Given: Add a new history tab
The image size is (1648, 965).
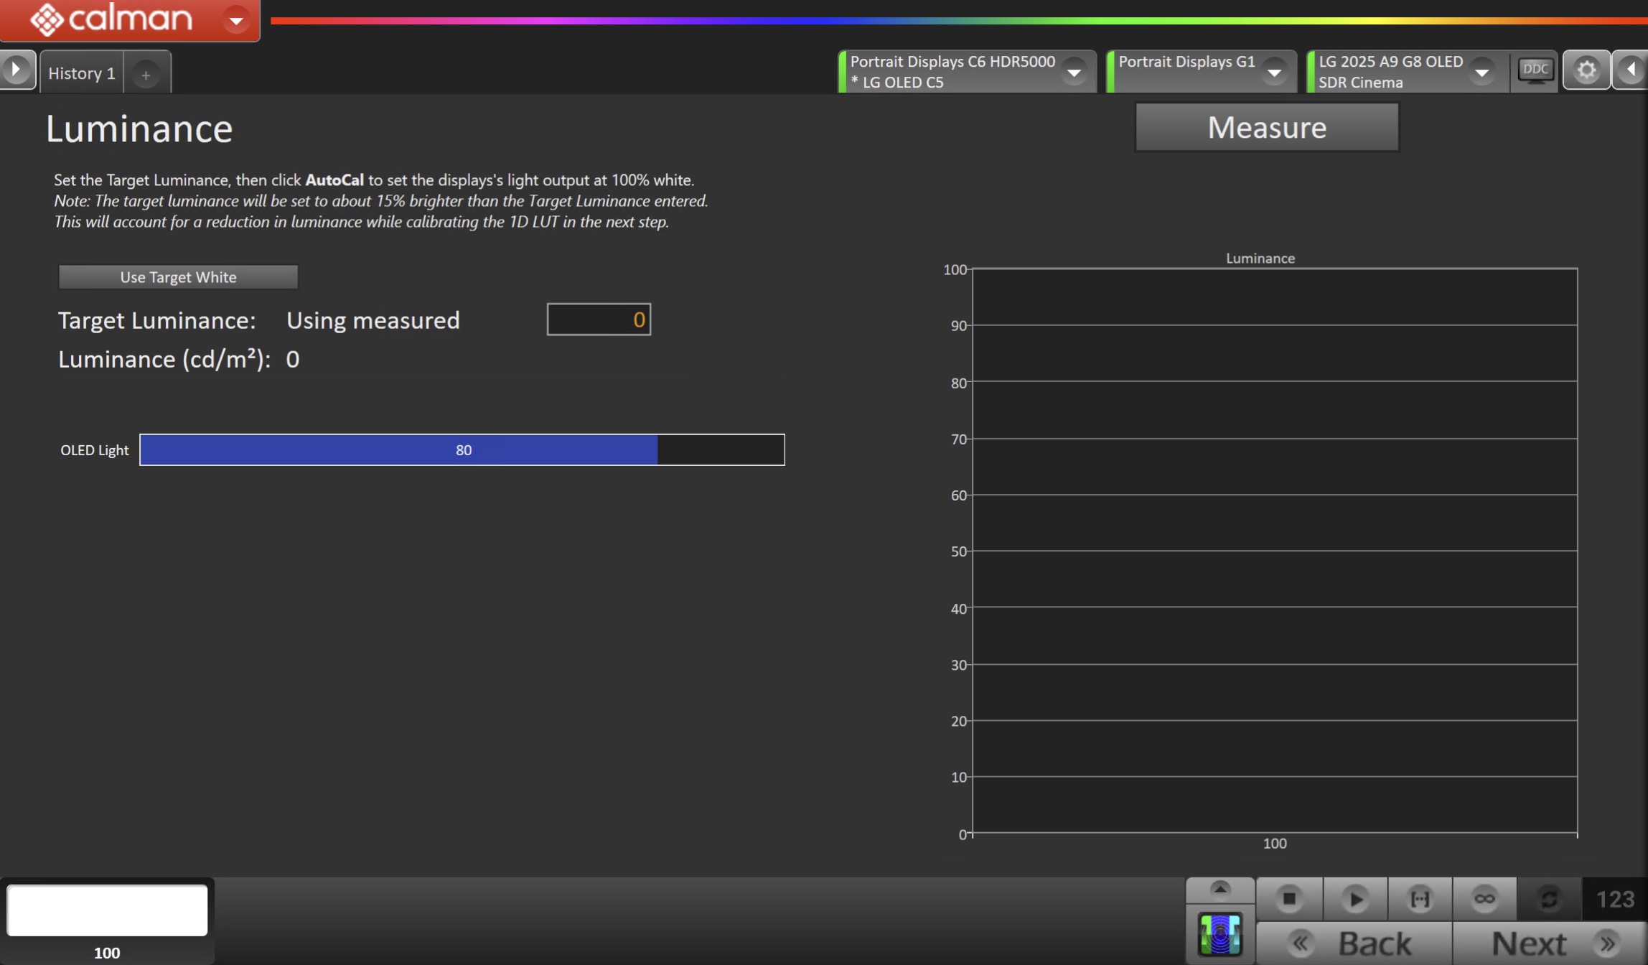Looking at the screenshot, I should coord(146,75).
